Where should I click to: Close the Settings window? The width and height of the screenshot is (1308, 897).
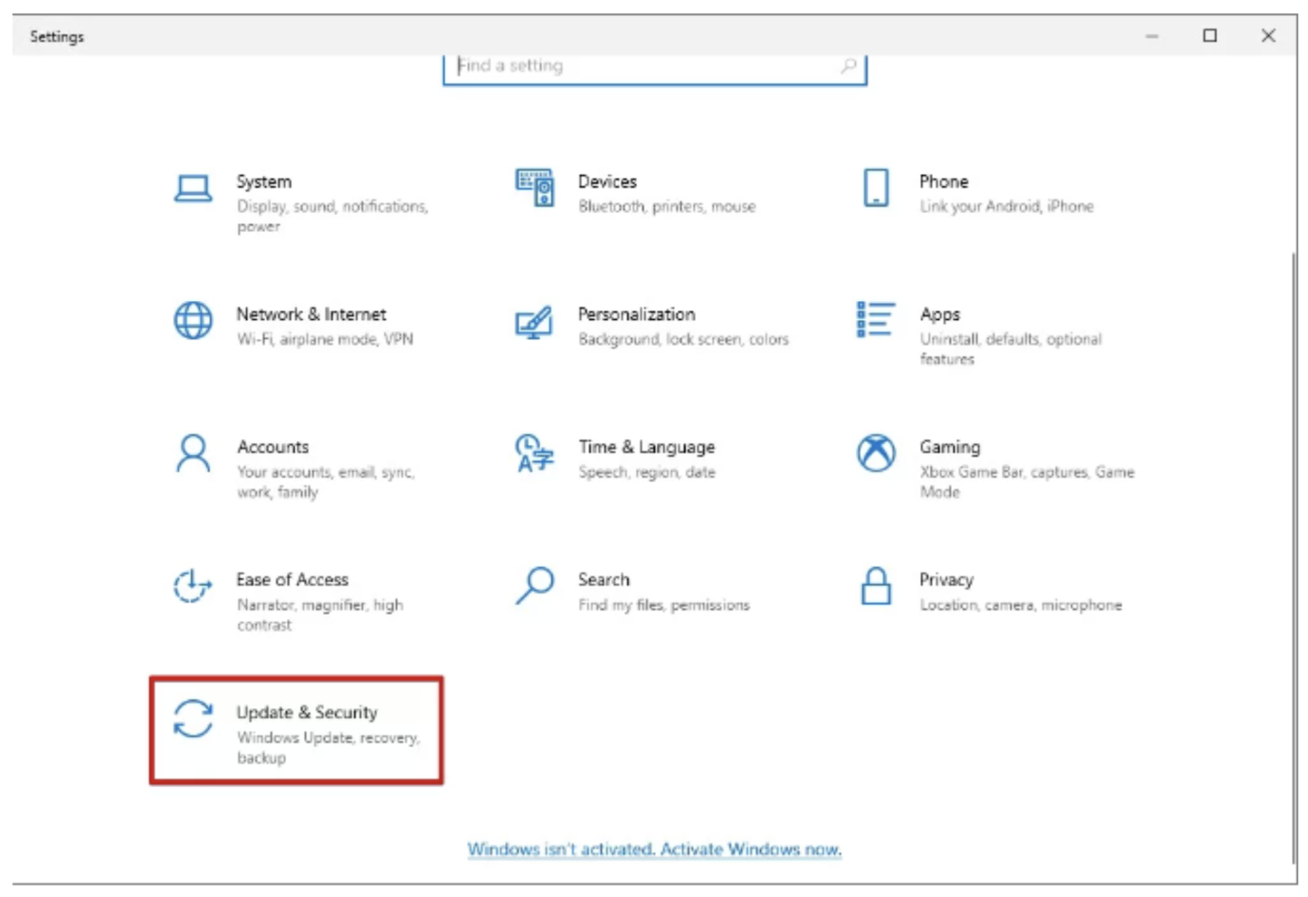click(x=1268, y=36)
